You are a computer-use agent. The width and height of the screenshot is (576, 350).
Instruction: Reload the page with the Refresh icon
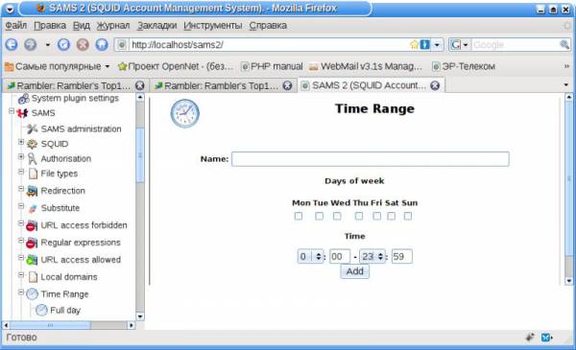63,45
